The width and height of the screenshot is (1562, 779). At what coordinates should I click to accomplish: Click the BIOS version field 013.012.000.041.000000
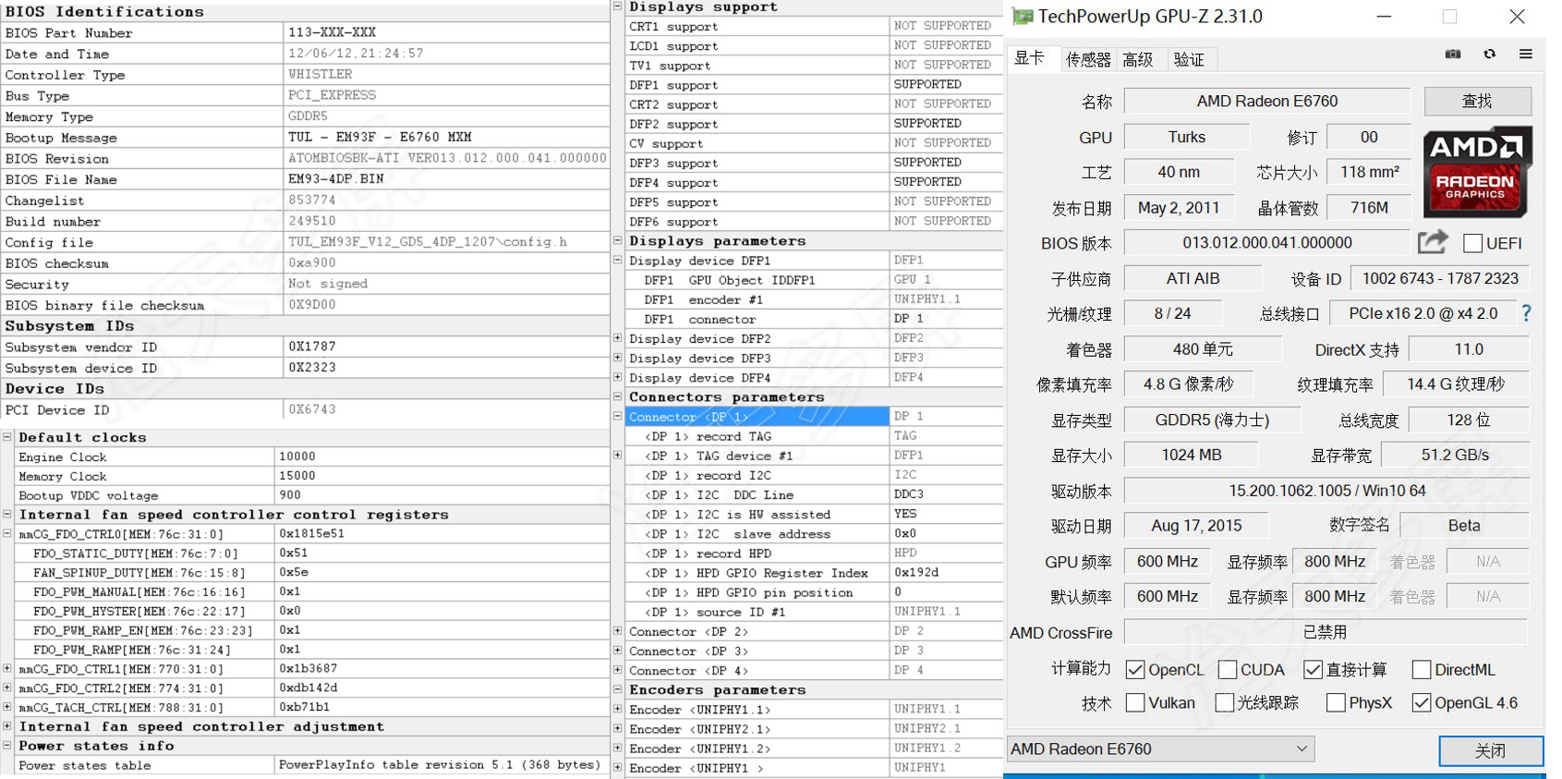[1266, 242]
